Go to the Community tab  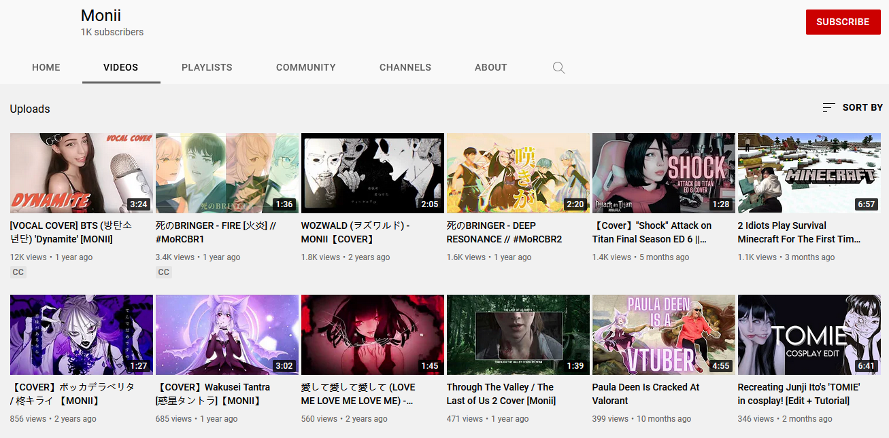[306, 67]
